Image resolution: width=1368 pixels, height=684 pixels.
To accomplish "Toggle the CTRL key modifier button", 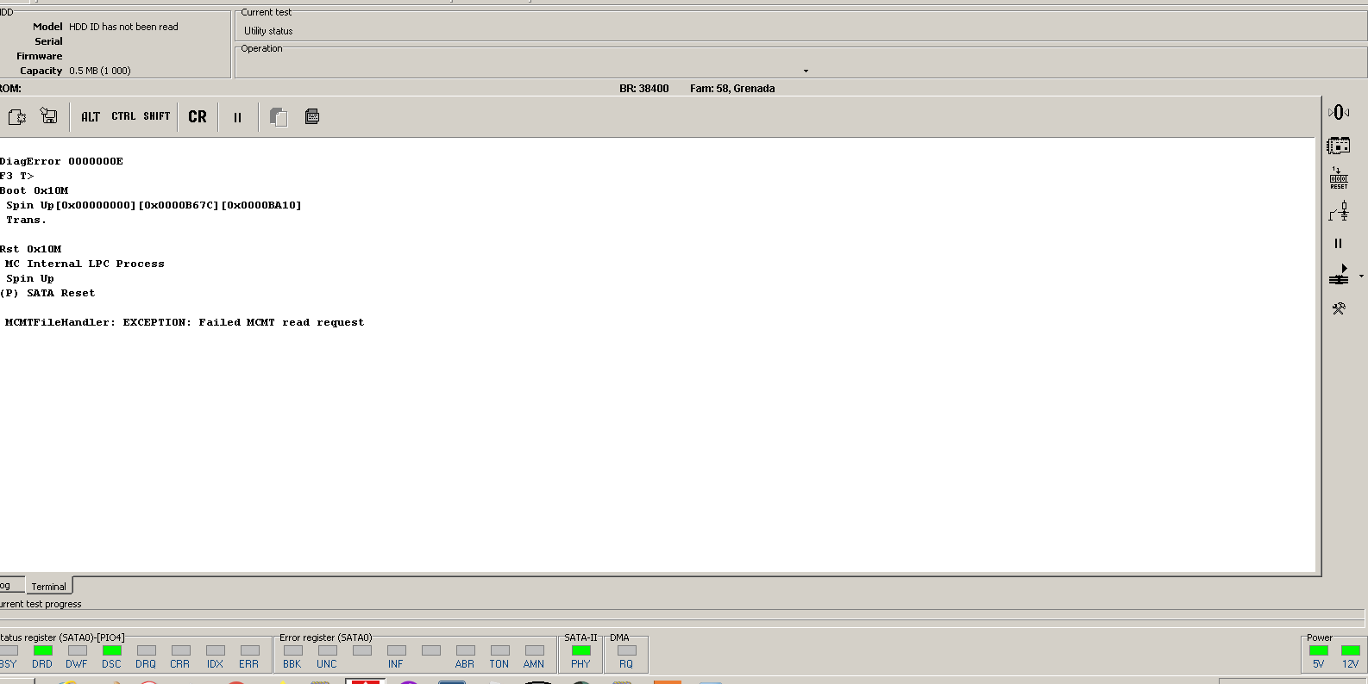I will click(x=123, y=116).
